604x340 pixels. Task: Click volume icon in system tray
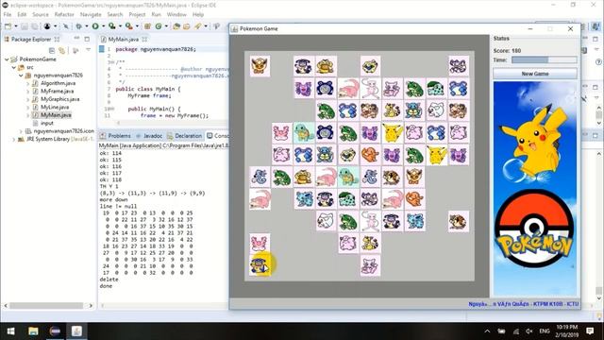click(x=529, y=331)
